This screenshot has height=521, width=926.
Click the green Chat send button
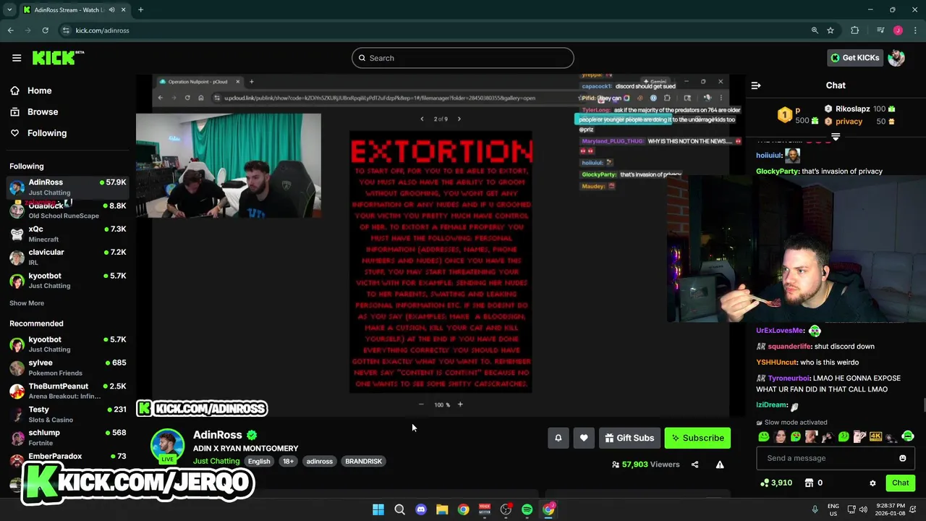[900, 483]
